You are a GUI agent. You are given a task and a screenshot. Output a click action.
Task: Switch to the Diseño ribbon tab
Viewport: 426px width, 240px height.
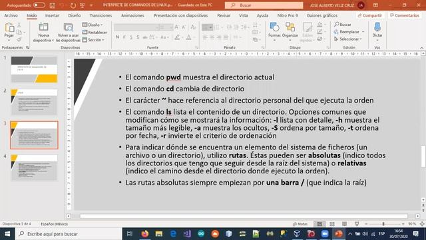(74, 15)
